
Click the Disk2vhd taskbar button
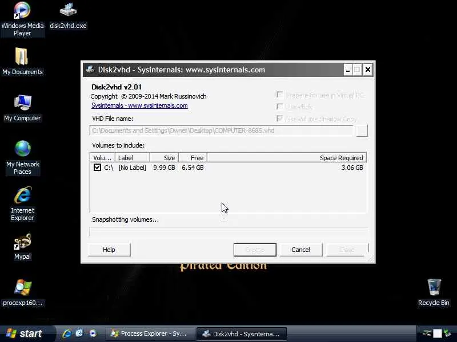pyautogui.click(x=242, y=333)
